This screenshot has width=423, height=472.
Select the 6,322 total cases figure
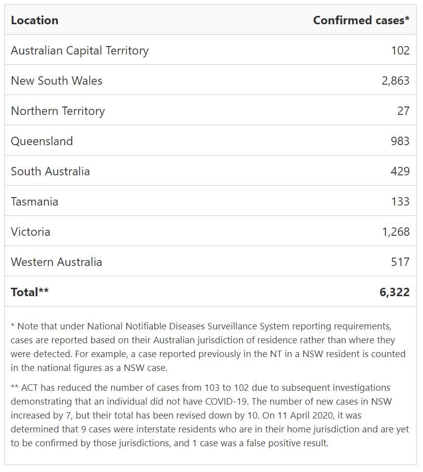click(394, 292)
